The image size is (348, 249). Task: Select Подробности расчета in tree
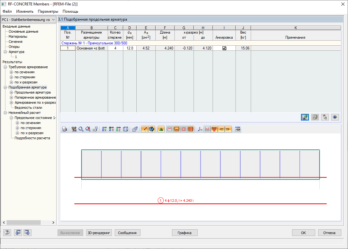[32, 138]
